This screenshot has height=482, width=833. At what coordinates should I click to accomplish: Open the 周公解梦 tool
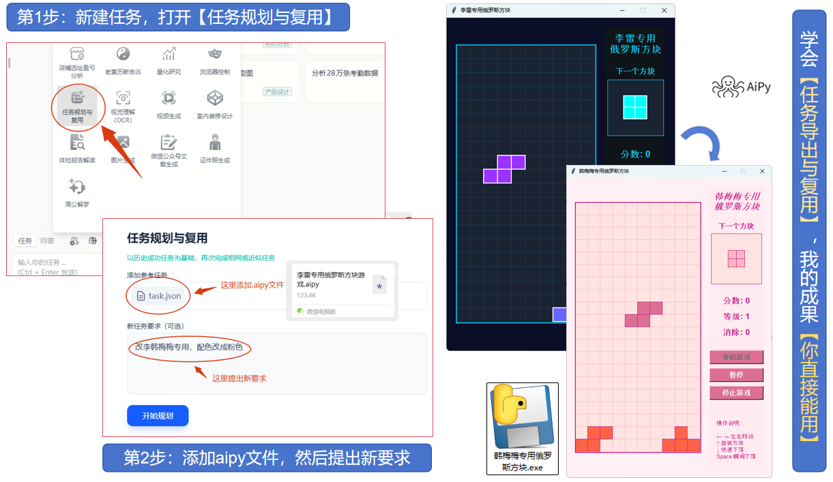tap(76, 187)
